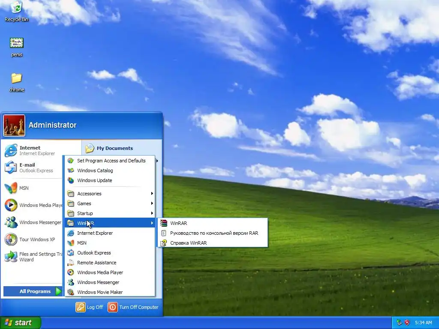
Task: Click Turn Off Computer
Action: pos(133,307)
